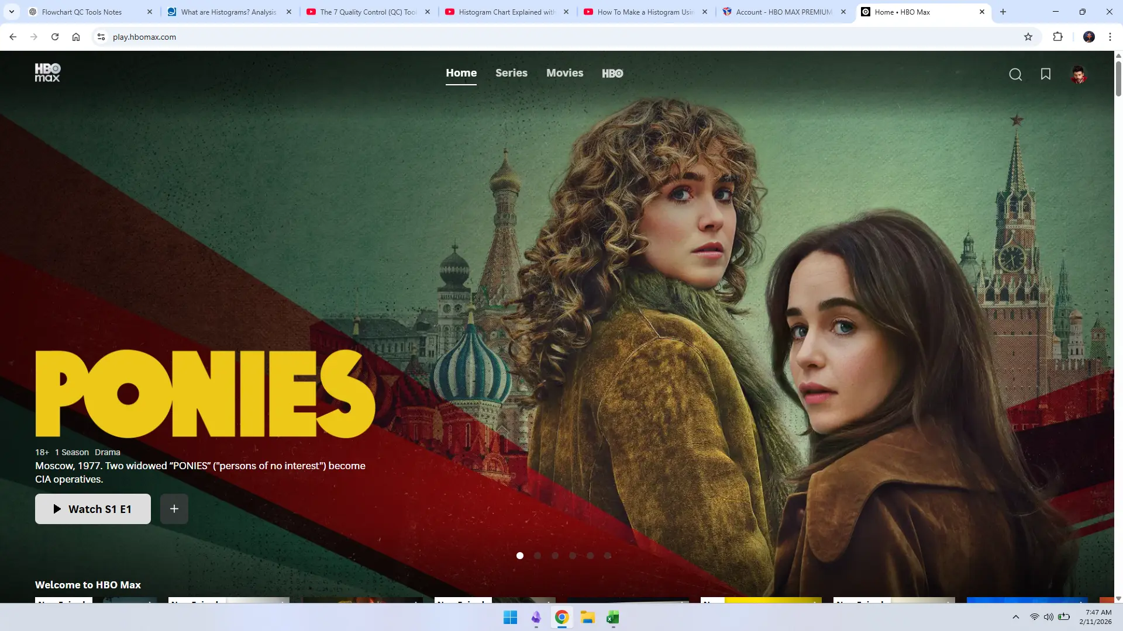
Task: Open the tab search dropdown
Action: [x=12, y=12]
